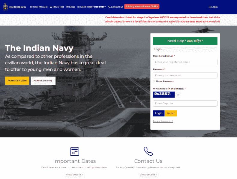
Task: Click the Important Dates calendar icon
Action: pos(74,151)
